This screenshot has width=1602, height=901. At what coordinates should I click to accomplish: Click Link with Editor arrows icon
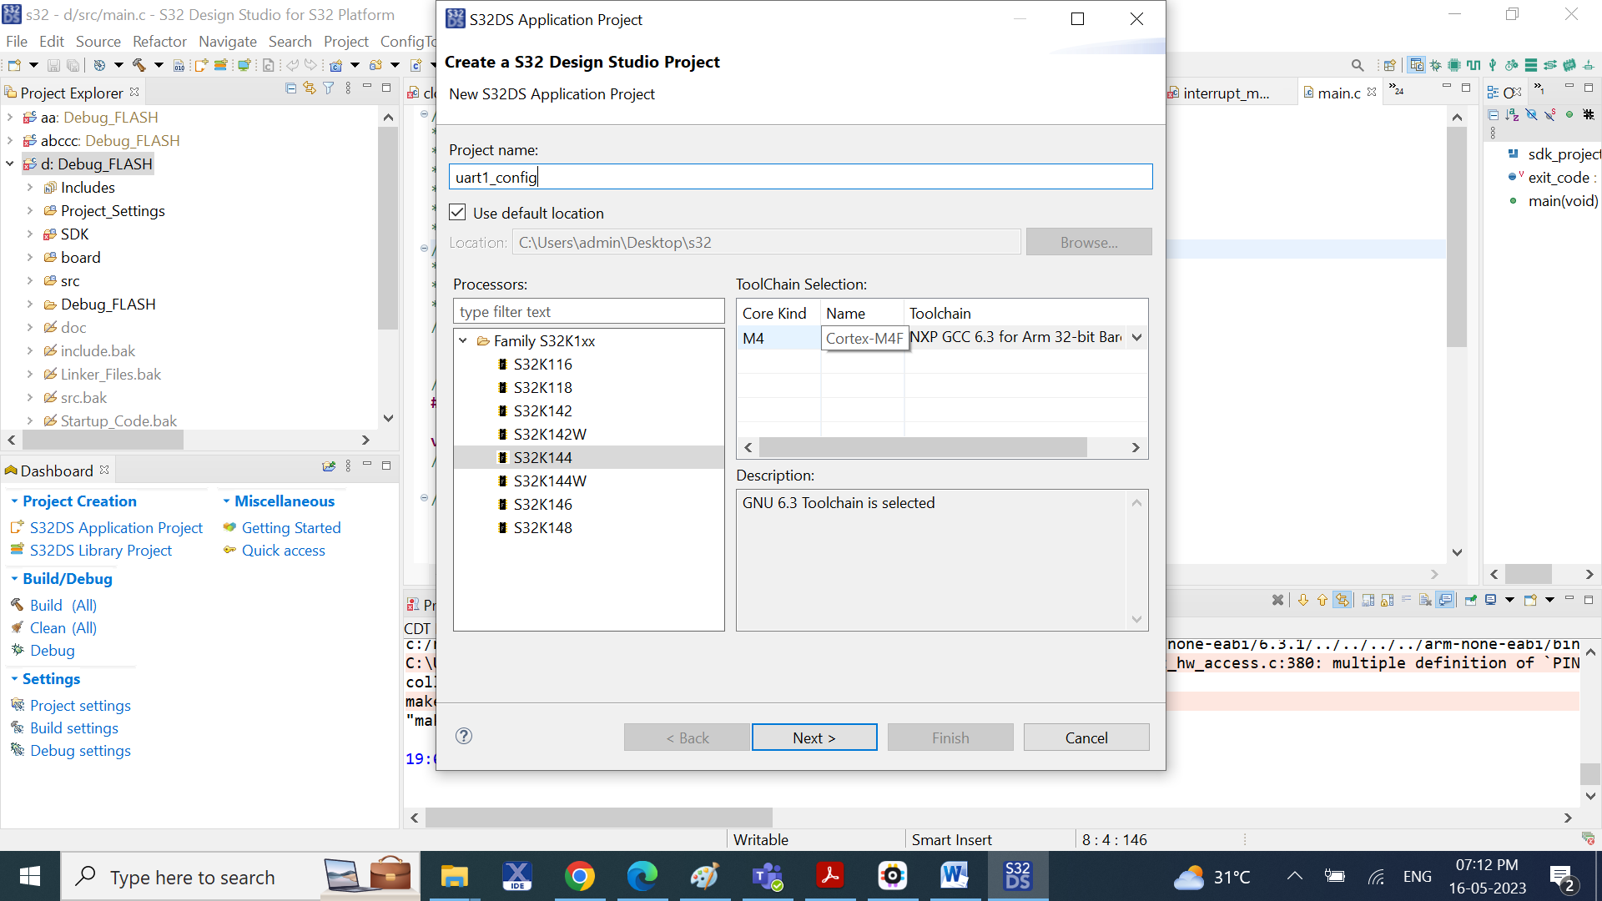[310, 88]
